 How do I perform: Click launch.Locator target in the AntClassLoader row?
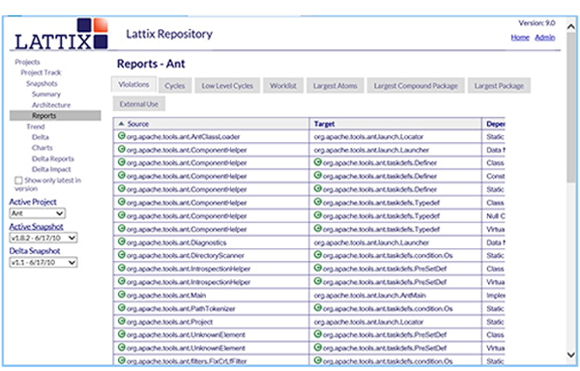369,137
